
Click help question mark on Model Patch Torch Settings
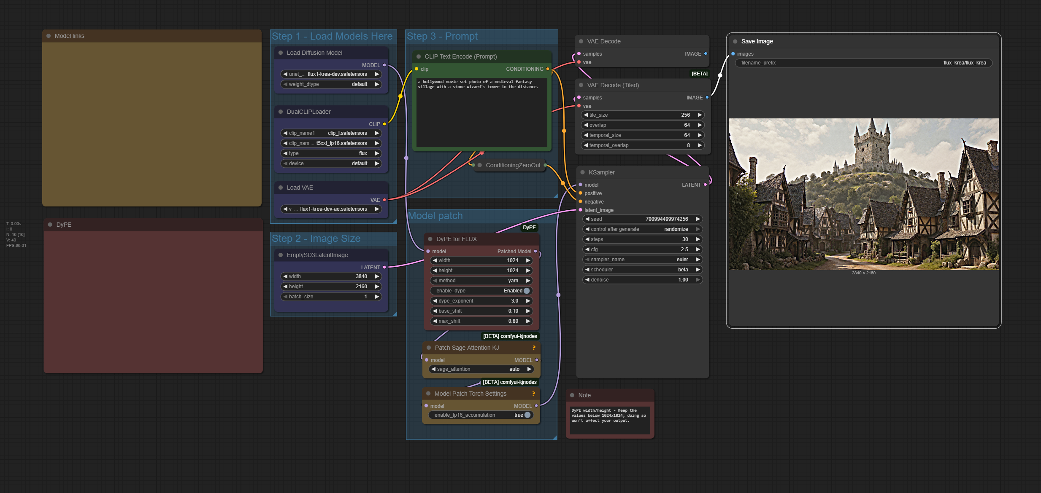coord(533,394)
